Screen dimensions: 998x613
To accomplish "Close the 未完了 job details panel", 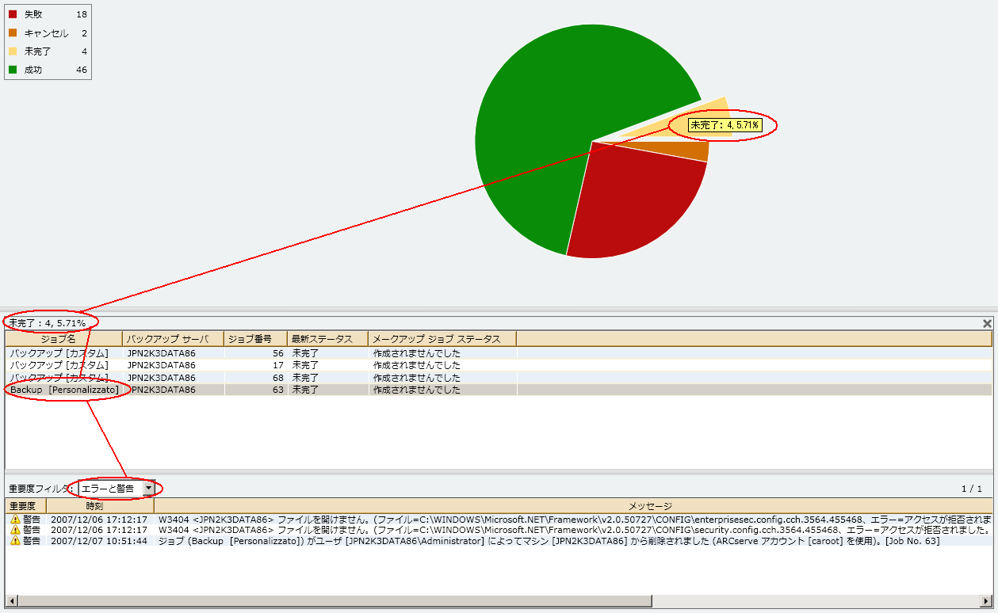I will (x=987, y=323).
